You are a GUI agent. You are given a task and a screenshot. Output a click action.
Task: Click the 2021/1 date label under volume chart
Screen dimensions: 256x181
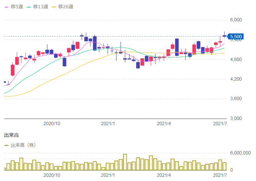[x=108, y=175]
